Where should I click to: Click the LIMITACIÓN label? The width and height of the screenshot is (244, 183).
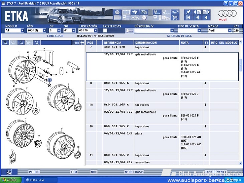tap(55, 36)
